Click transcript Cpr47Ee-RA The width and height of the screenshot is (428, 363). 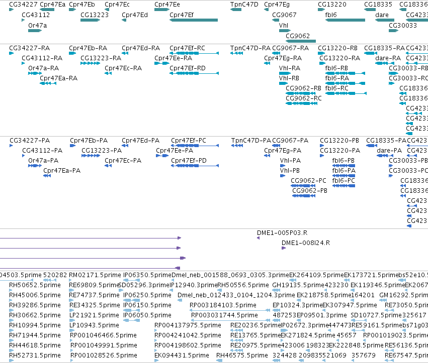click(x=162, y=63)
